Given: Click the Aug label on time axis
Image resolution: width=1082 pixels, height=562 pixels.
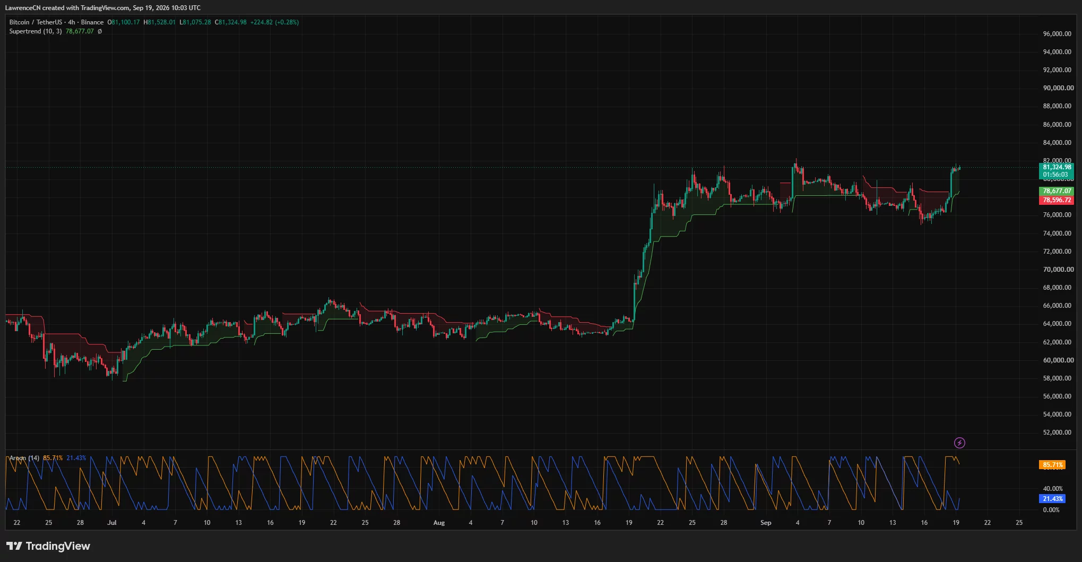Looking at the screenshot, I should [439, 523].
